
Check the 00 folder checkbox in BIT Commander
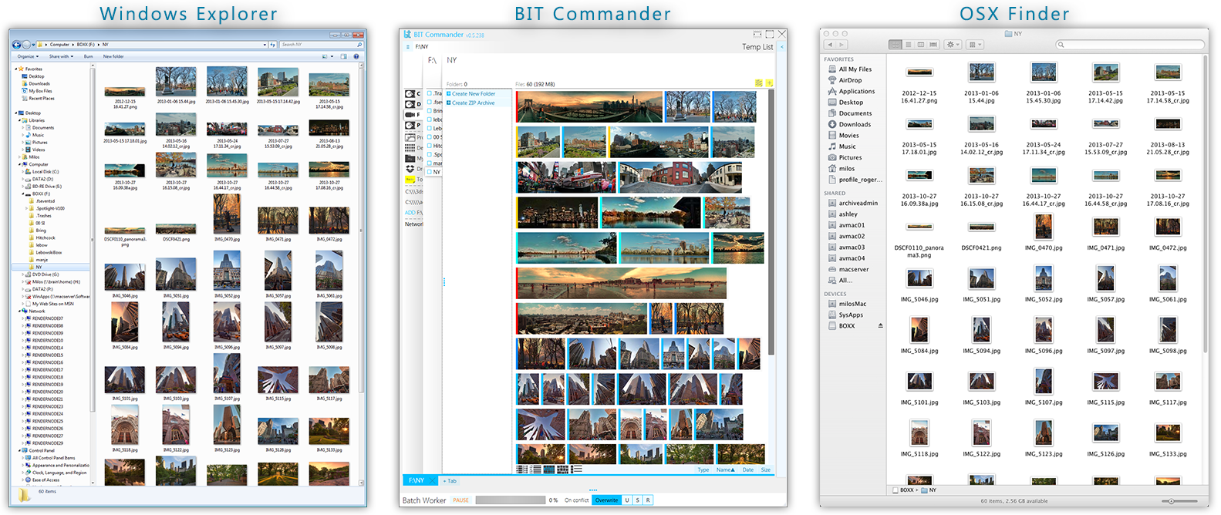(x=429, y=137)
